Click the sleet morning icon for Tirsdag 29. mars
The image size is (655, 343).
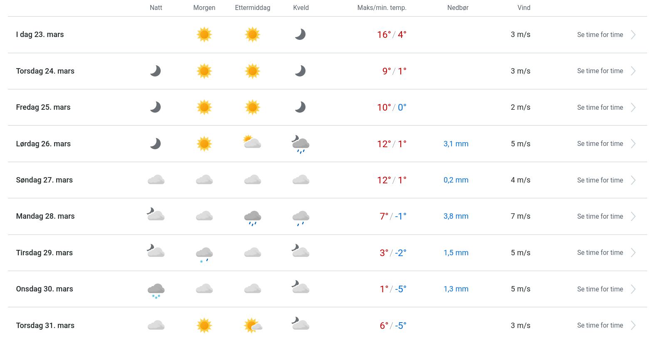[204, 254]
